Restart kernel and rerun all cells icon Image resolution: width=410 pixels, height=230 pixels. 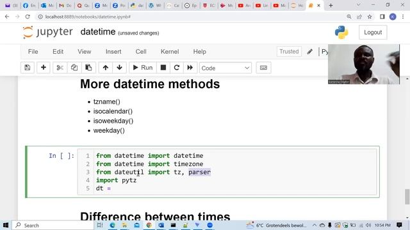click(190, 68)
